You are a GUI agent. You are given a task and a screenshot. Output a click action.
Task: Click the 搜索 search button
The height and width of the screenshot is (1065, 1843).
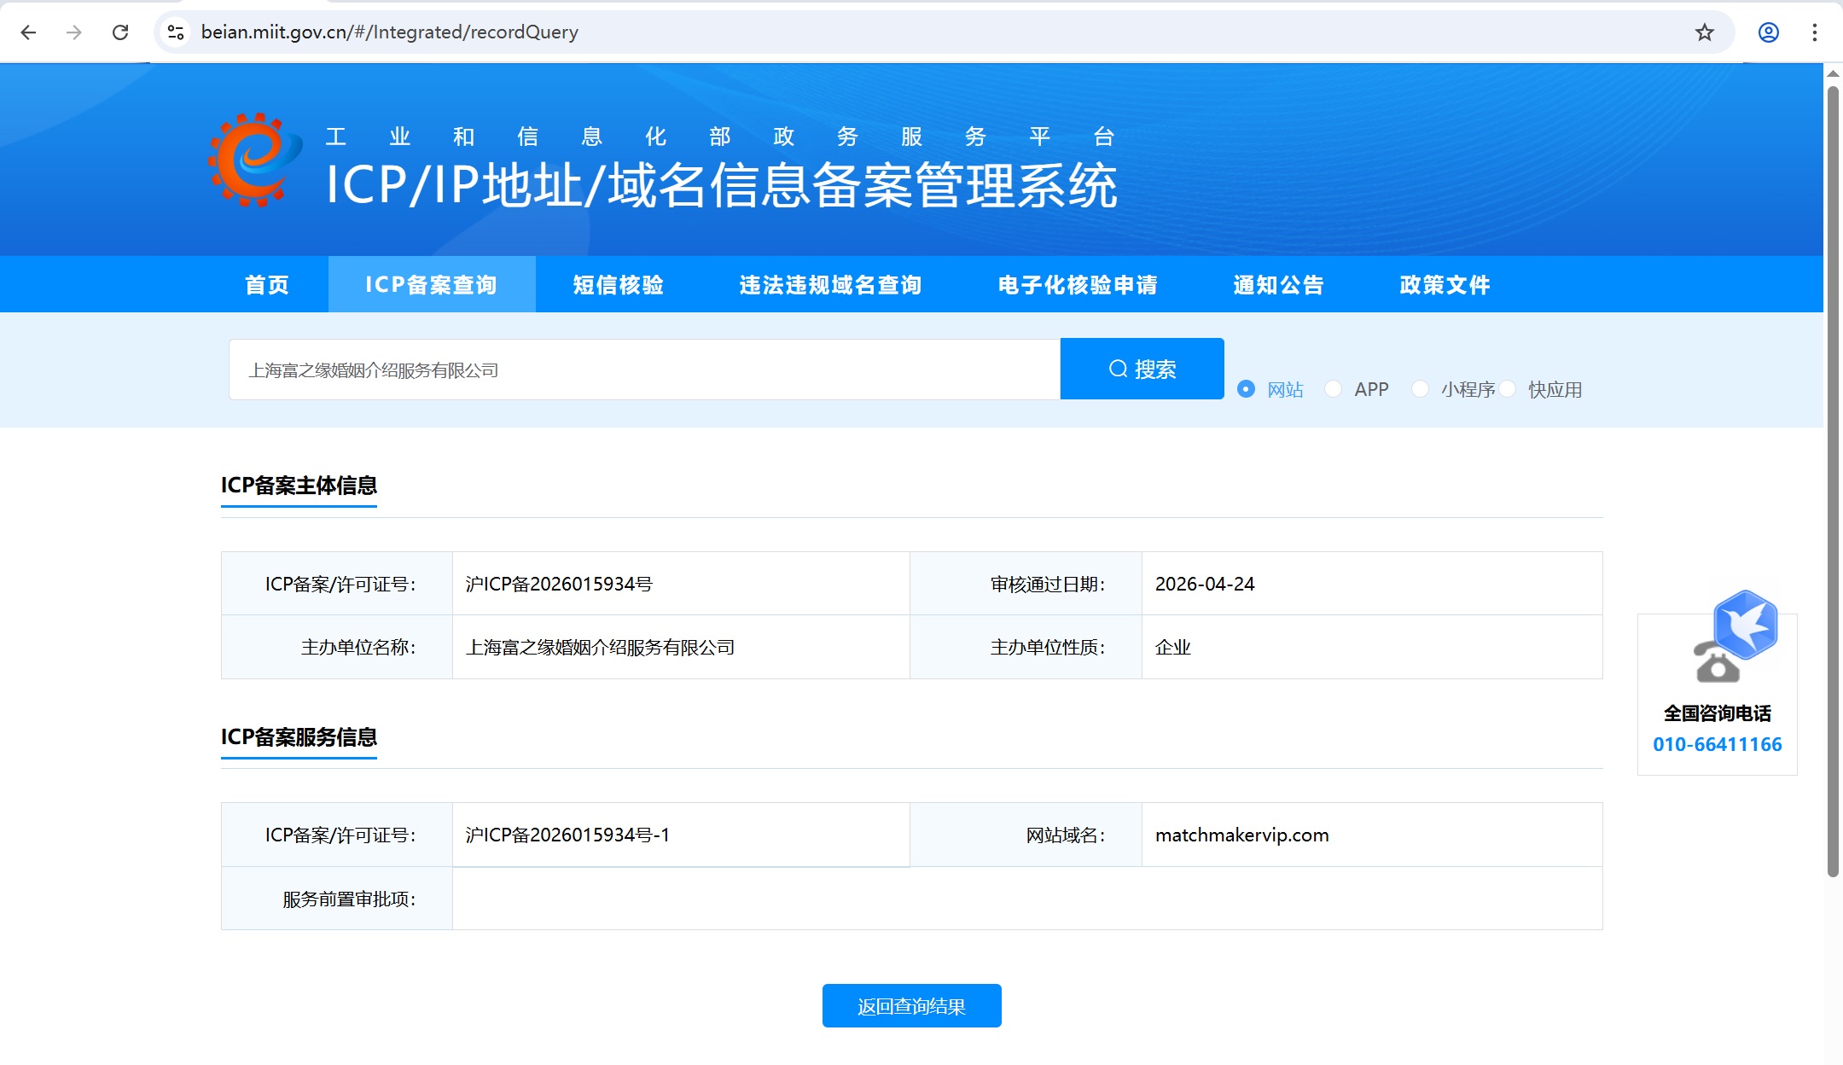point(1142,369)
